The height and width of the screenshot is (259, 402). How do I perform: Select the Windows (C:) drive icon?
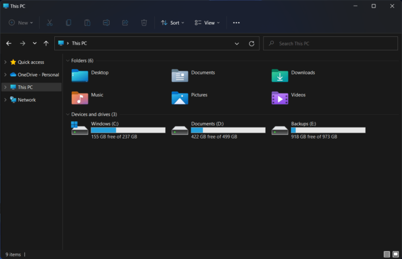click(80, 129)
